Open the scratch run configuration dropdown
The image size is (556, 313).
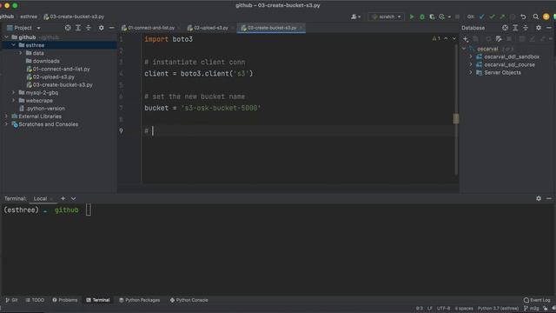pos(386,17)
